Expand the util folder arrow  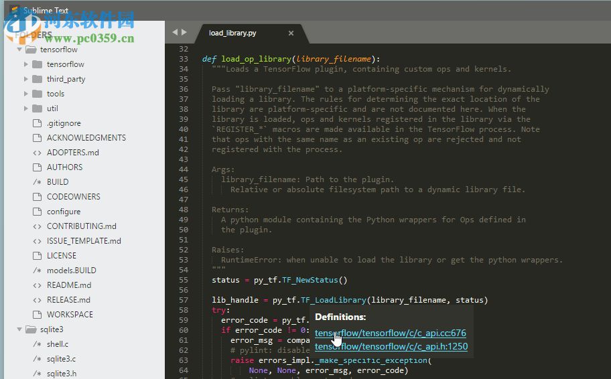pos(25,108)
